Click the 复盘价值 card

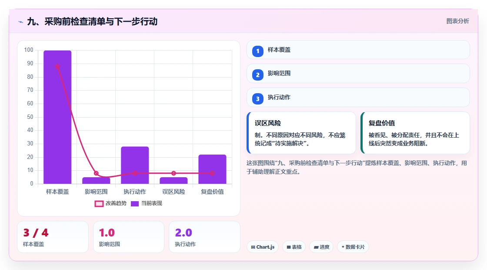[x=415, y=133]
